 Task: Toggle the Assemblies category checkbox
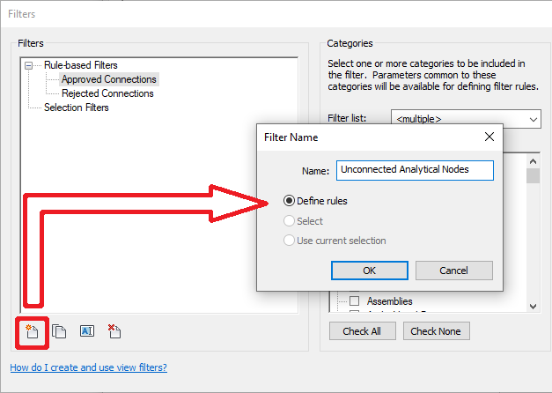[355, 301]
